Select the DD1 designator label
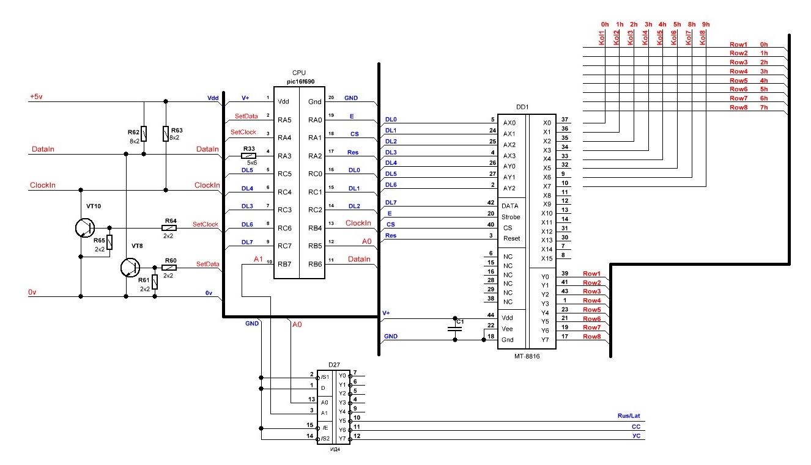 tap(522, 106)
